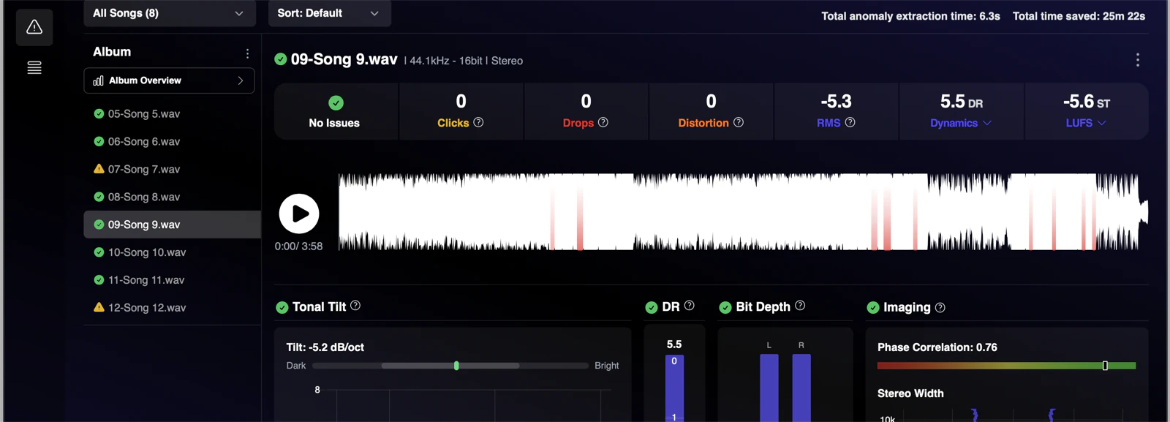Click the Drops help question-mark icon
1170x422 pixels.
click(603, 122)
